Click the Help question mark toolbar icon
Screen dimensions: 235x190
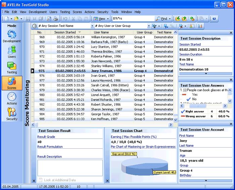click(214, 19)
